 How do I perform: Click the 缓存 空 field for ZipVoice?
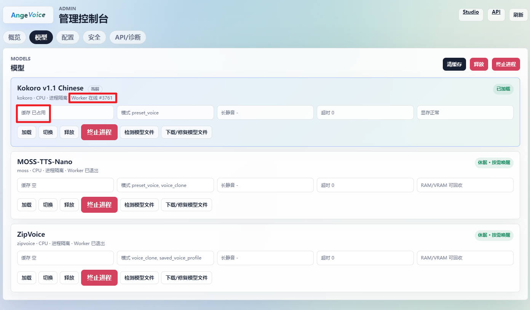[65, 258]
